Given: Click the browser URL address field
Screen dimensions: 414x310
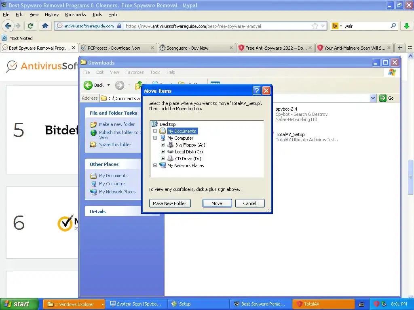Looking at the screenshot, I should click(218, 26).
